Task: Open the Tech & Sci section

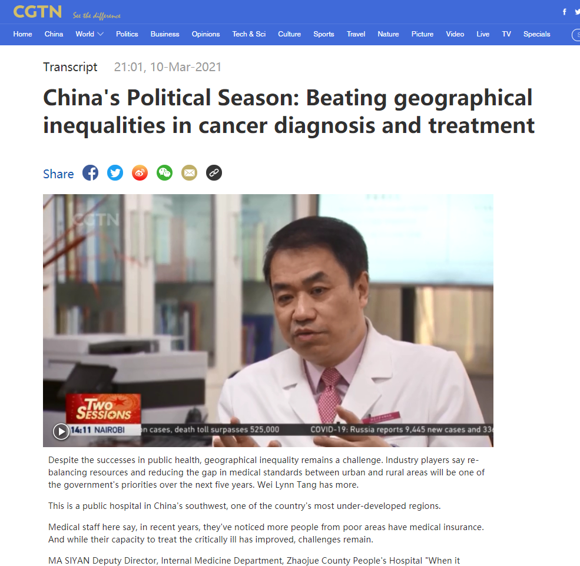Action: [249, 34]
